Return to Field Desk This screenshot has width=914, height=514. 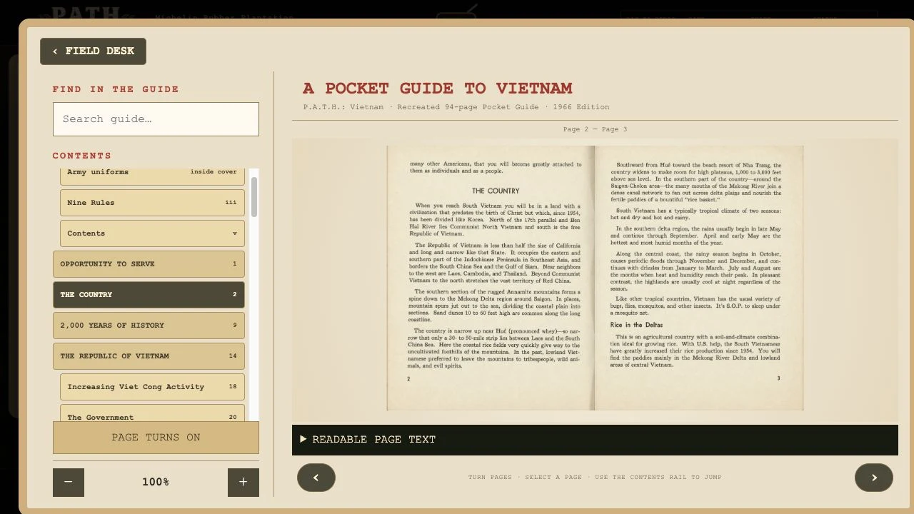click(x=93, y=51)
